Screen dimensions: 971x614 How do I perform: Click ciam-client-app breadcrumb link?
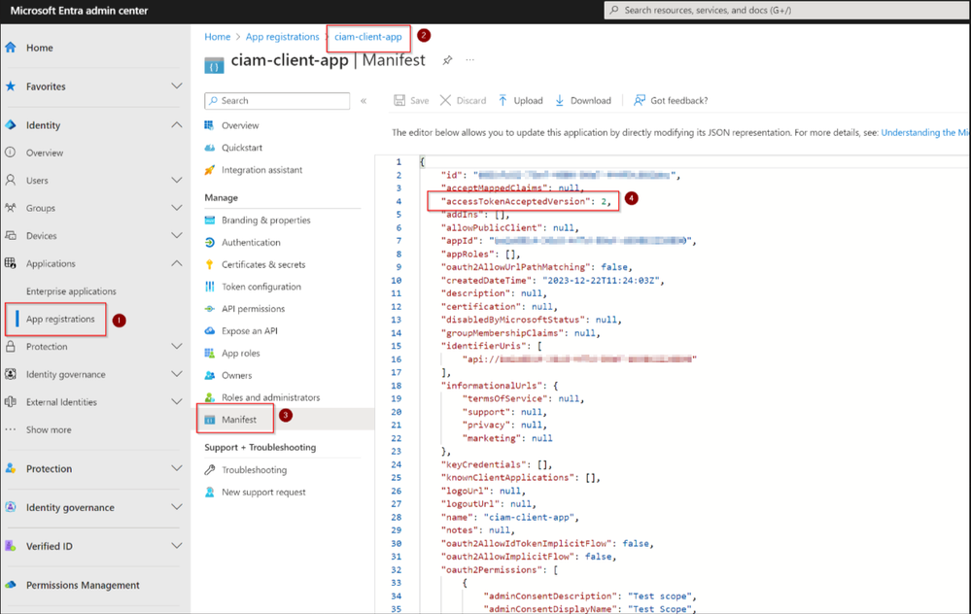click(x=367, y=37)
